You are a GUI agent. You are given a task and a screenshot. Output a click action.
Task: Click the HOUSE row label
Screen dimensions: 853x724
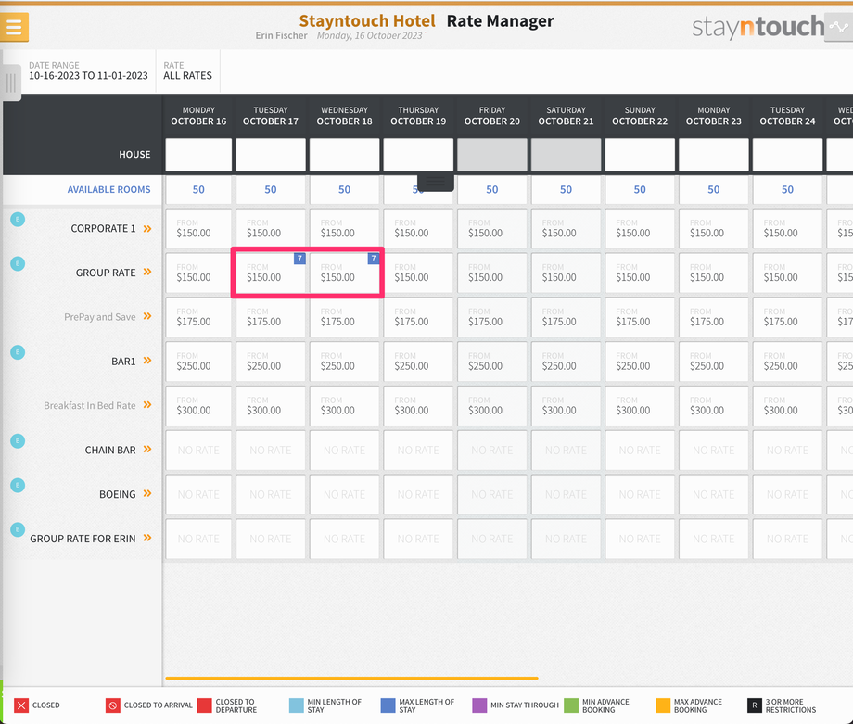coord(134,155)
